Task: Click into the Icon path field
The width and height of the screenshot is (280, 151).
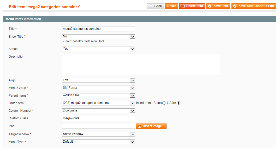Action: pyautogui.click(x=99, y=126)
